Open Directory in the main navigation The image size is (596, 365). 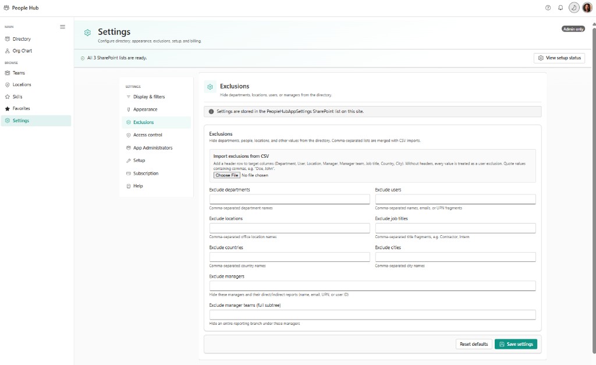[36, 39]
